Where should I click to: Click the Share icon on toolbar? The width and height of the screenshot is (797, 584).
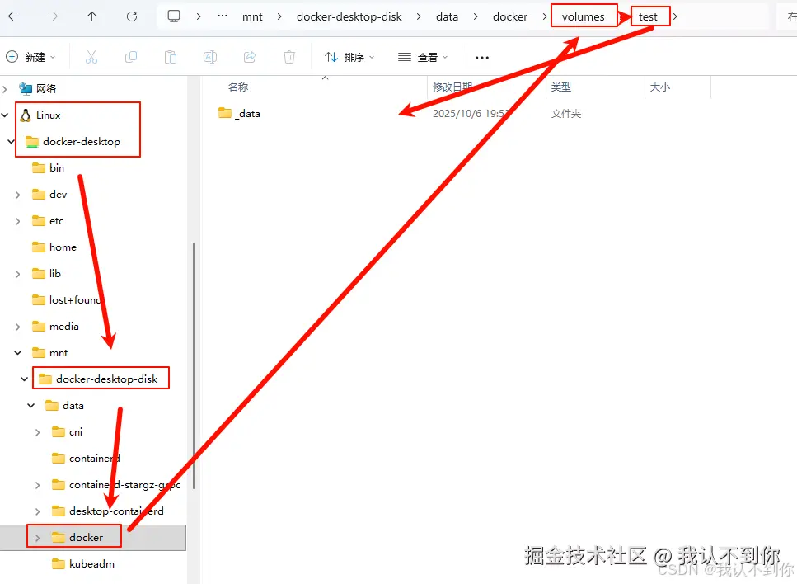[249, 56]
